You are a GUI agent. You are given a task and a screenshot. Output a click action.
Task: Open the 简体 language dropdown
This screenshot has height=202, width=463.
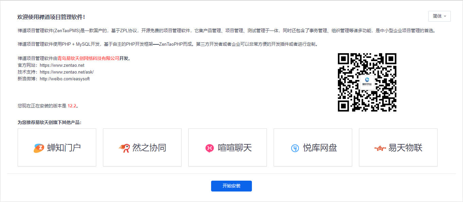pyautogui.click(x=440, y=16)
